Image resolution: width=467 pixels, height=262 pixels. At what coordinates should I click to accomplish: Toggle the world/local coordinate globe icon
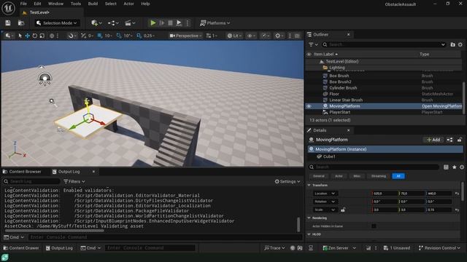[52, 36]
